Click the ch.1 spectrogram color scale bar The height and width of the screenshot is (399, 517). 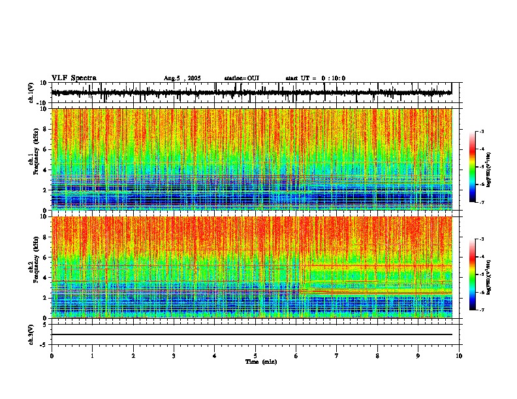[x=473, y=167]
